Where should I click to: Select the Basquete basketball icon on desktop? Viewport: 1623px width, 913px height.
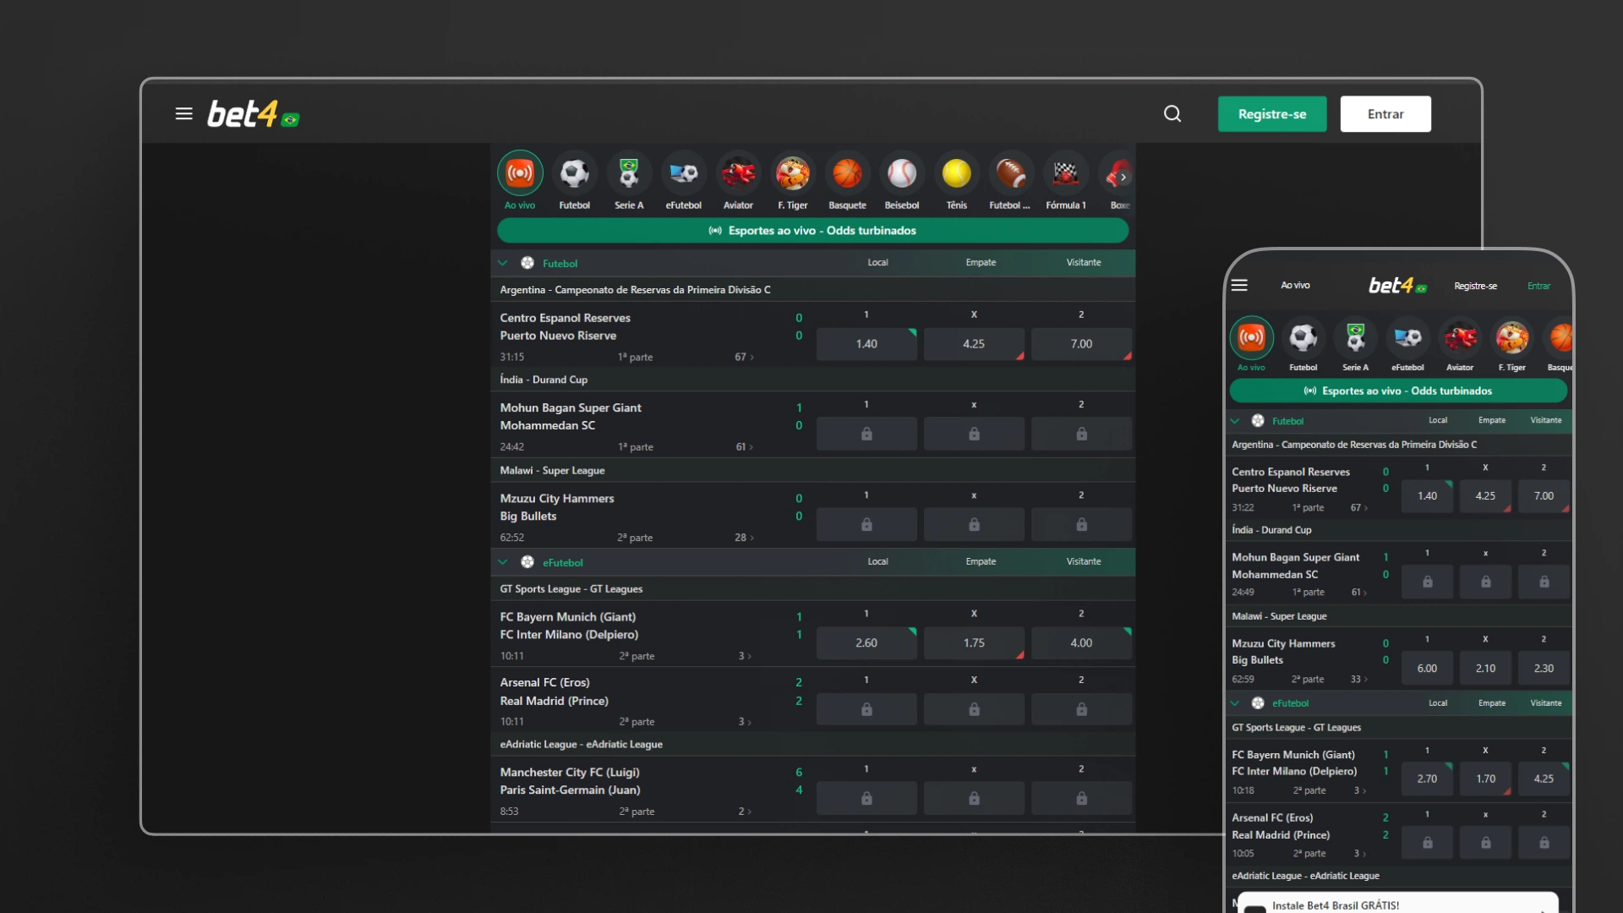[847, 173]
